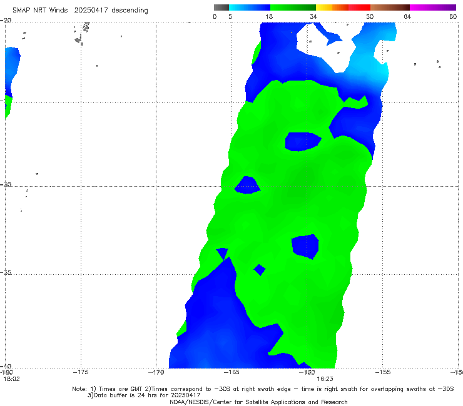Pick the brown segment of the color bar
463x406 pixels.
pos(390,7)
